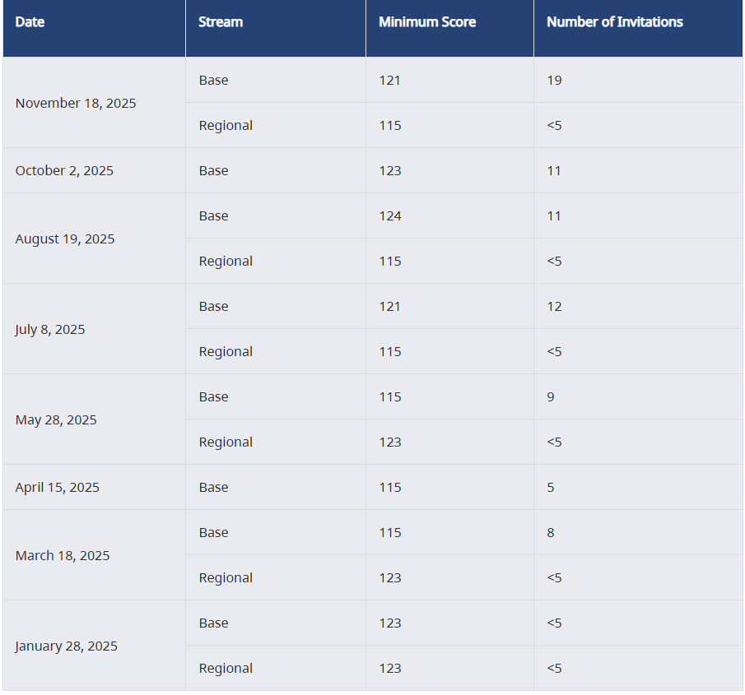Click the invitations count of 9
745x695 pixels.
(x=551, y=397)
